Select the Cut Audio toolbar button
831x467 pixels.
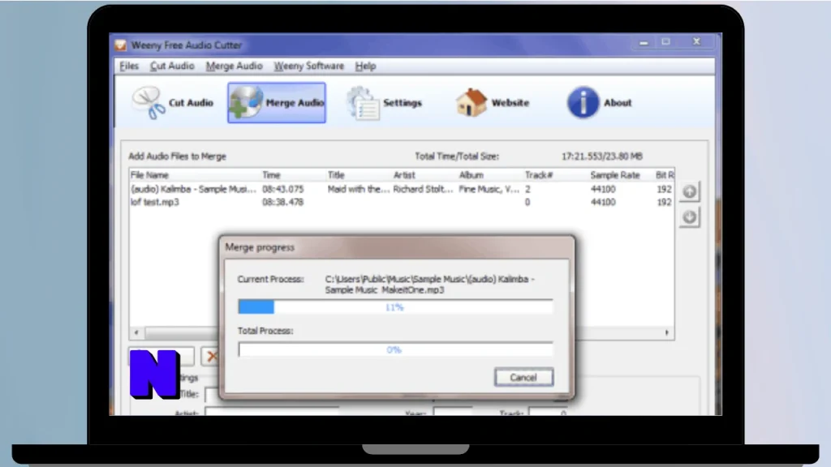pos(173,103)
